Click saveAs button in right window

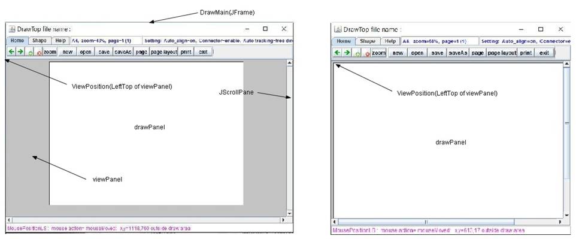(457, 53)
